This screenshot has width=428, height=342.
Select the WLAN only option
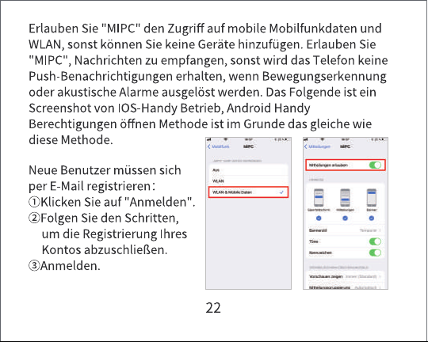tap(248, 181)
